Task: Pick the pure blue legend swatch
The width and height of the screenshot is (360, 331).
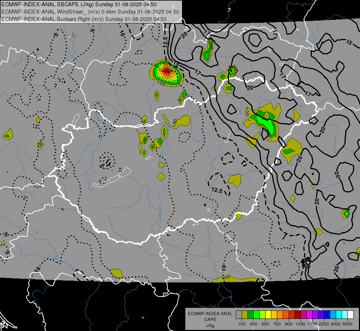Action: click(327, 315)
